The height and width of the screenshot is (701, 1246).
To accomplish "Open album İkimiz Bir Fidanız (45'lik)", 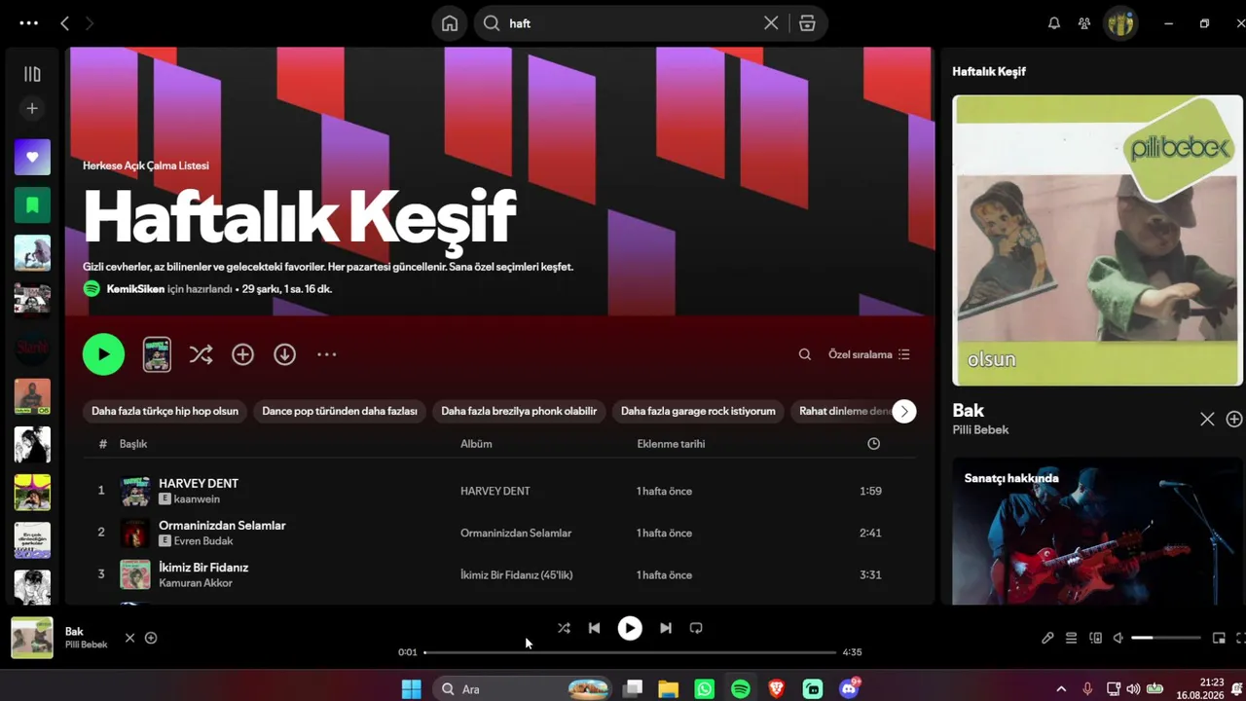I will coord(516,574).
